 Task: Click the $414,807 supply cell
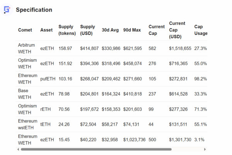pyautogui.click(x=89, y=48)
